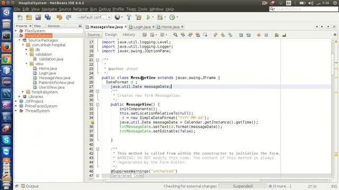Click the Shift Line Left icon

pyautogui.click(x=241, y=35)
